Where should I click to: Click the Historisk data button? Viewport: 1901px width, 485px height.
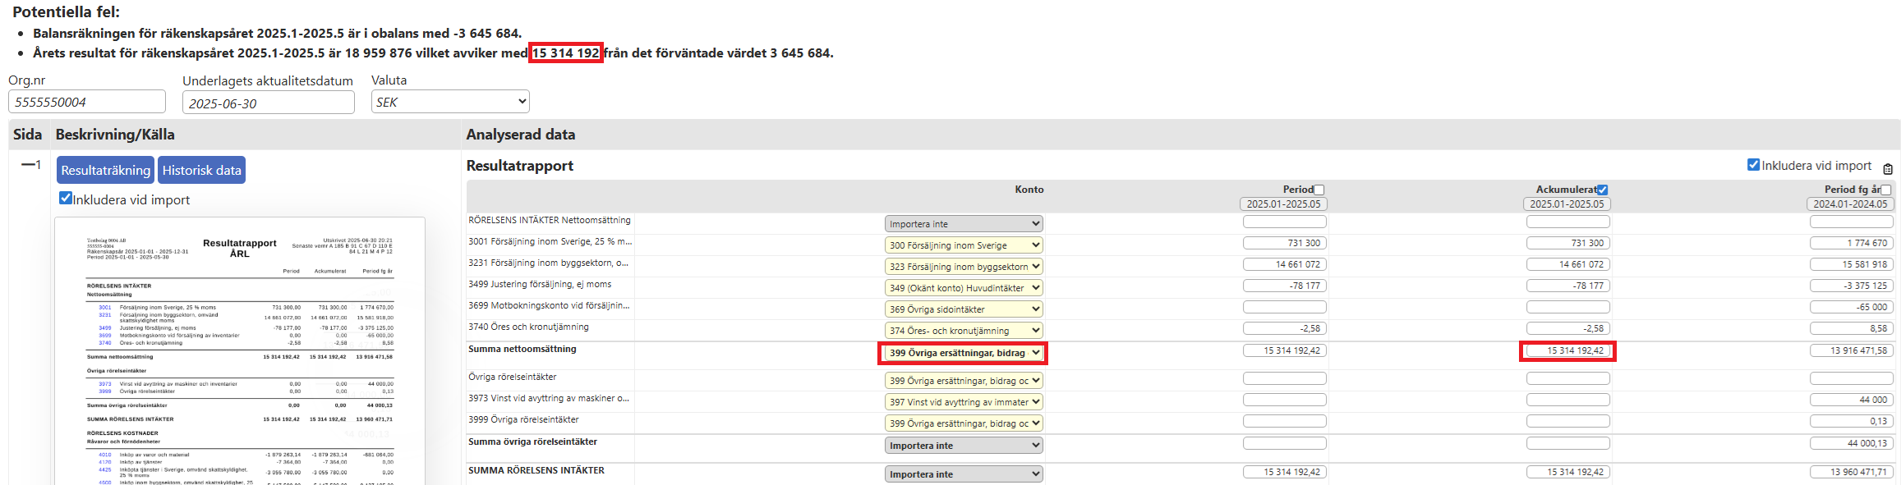[201, 170]
